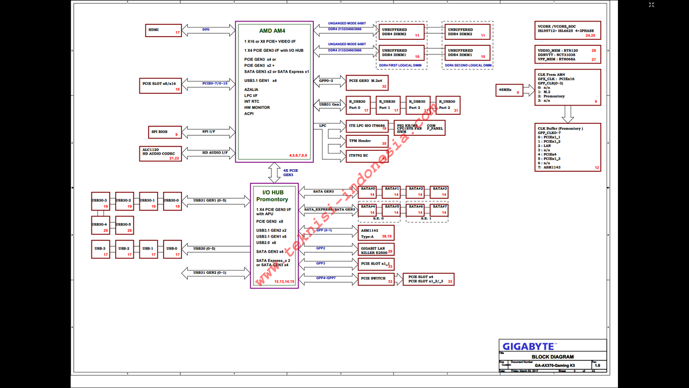This screenshot has height=388, width=689.
Task: Click the ASM1143 Type-A block
Action: coord(376,233)
